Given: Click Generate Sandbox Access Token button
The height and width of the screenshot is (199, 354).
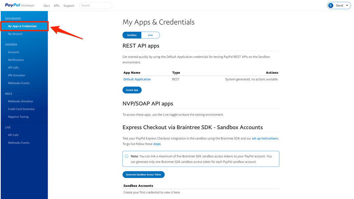Looking at the screenshot, I should (143, 175).
